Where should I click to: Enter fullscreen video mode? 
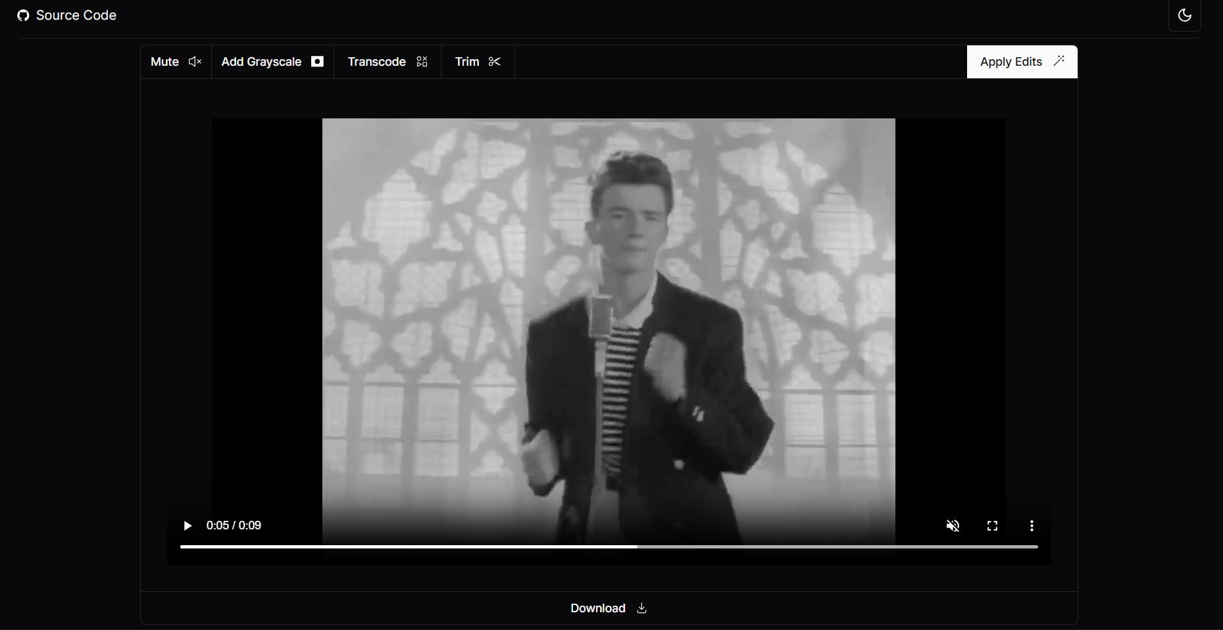point(992,525)
